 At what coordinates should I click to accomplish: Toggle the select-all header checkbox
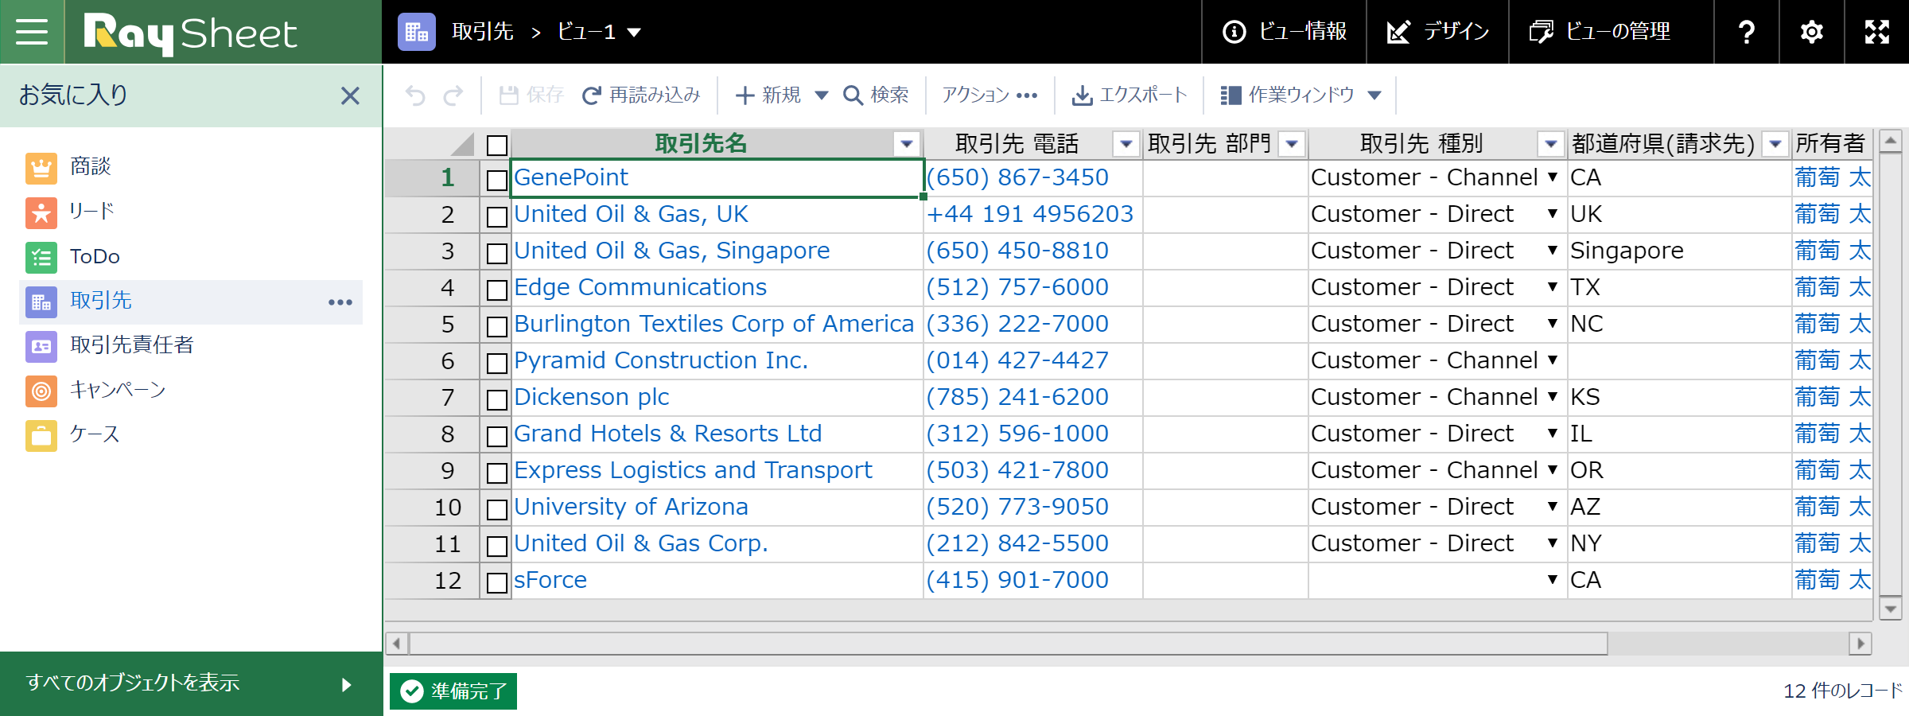tap(497, 146)
